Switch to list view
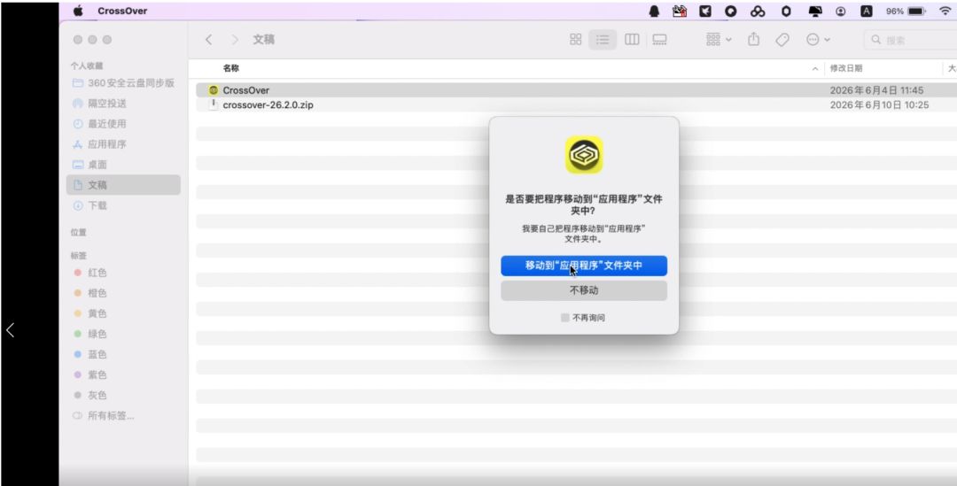 pyautogui.click(x=603, y=40)
